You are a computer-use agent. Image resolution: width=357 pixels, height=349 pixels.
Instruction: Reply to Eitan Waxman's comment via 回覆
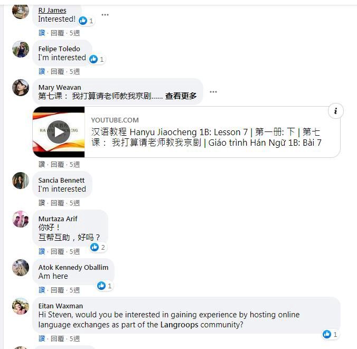(57, 338)
